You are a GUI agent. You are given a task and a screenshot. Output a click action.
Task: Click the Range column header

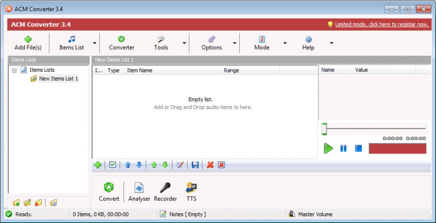[x=250, y=70]
